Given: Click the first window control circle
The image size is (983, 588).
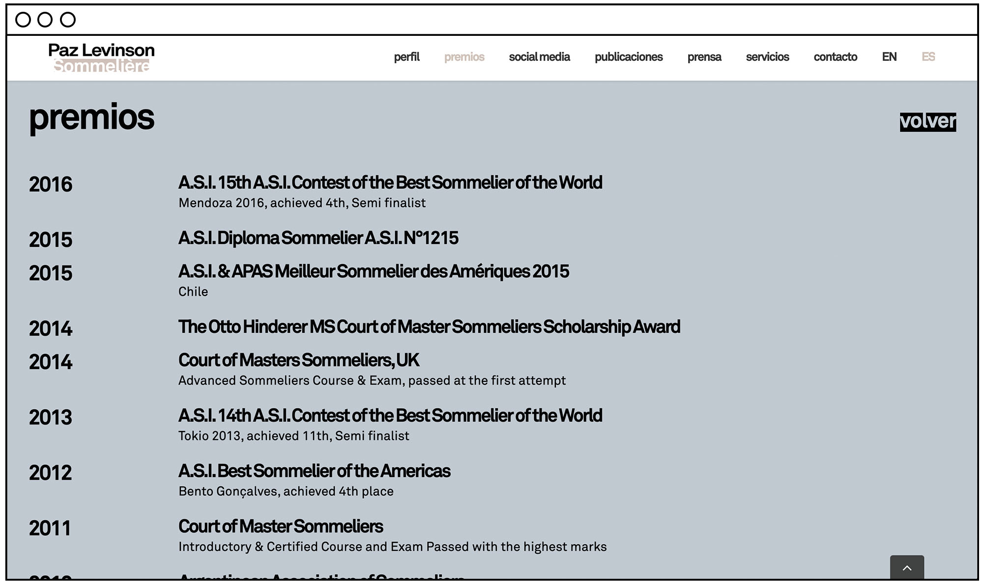Looking at the screenshot, I should pos(23,20).
